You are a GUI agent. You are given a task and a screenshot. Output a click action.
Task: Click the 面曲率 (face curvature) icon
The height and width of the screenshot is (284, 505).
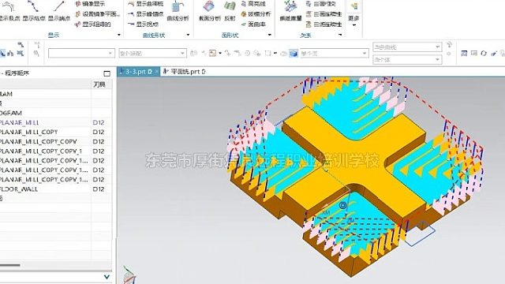244,24
